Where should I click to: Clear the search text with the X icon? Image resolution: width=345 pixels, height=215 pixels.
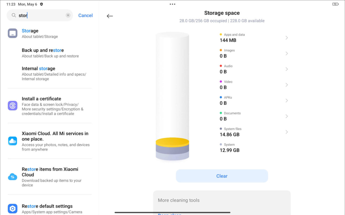click(68, 16)
